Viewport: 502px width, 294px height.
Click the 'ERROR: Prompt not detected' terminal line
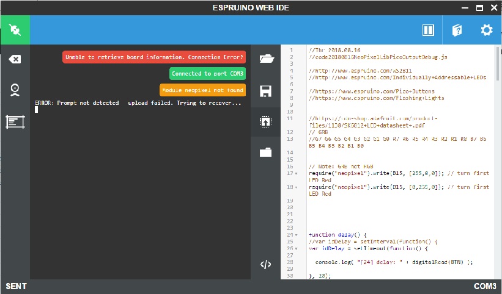tap(138, 103)
